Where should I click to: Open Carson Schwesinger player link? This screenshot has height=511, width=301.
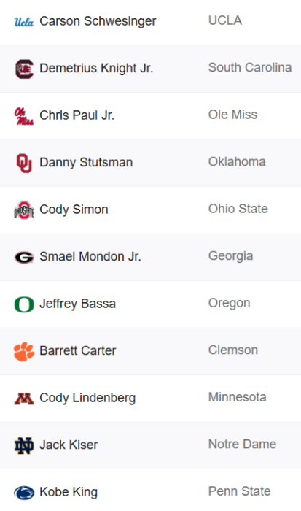(x=98, y=21)
